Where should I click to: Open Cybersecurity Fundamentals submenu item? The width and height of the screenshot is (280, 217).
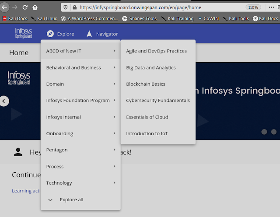(x=158, y=100)
